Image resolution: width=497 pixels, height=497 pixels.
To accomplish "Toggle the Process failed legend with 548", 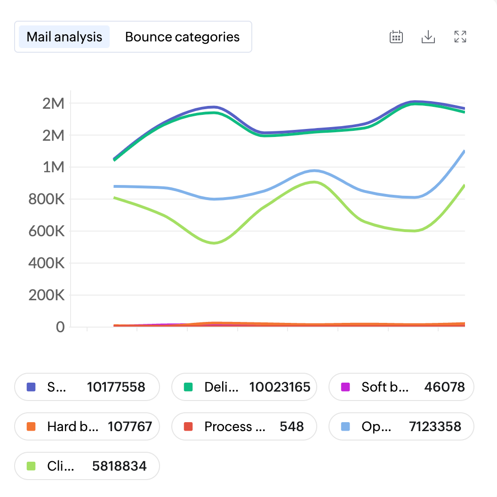I will coord(244,426).
